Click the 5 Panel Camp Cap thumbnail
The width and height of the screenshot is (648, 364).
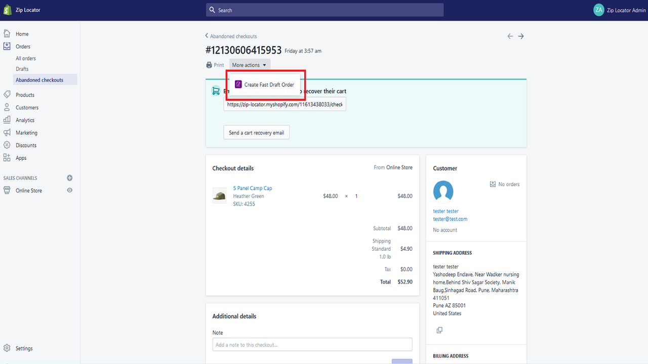tap(219, 196)
